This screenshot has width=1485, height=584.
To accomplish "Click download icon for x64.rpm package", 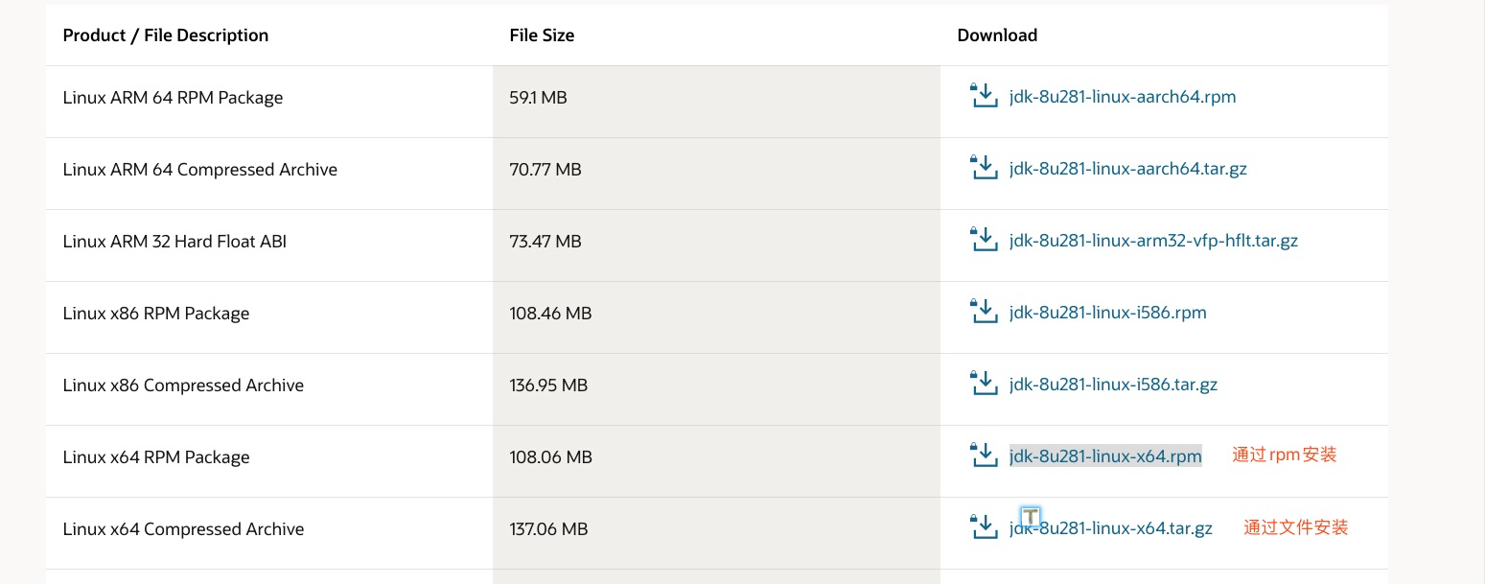I will [984, 456].
